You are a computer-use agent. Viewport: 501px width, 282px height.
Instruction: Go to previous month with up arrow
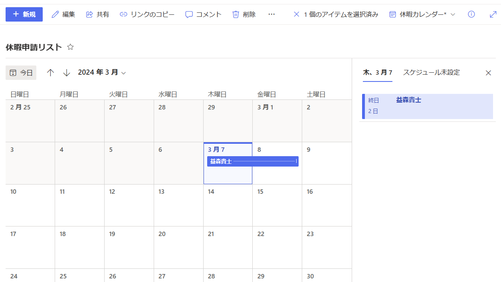tap(50, 73)
